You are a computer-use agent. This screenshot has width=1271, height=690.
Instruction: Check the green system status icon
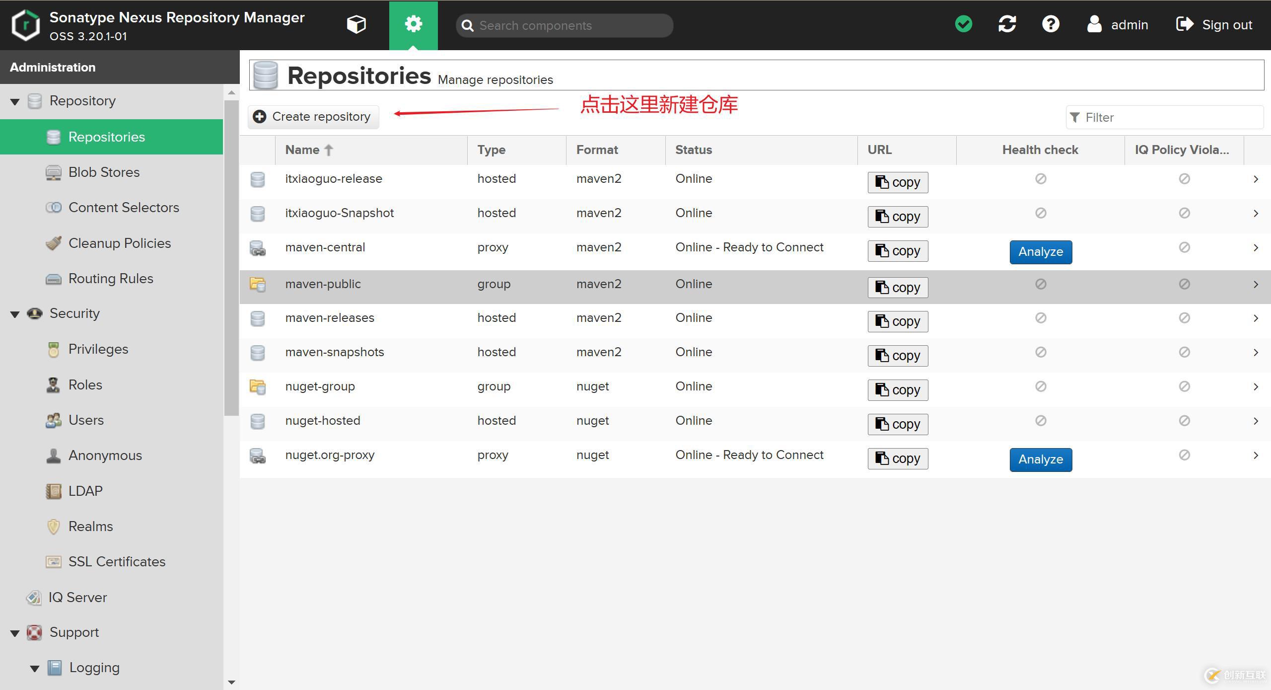point(963,24)
